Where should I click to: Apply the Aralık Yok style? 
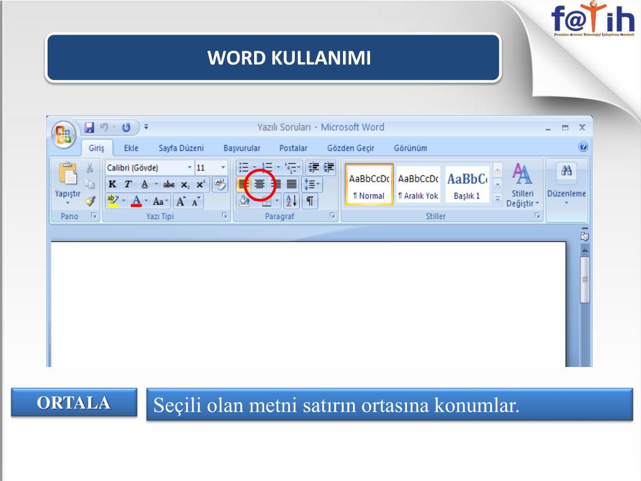tap(418, 185)
